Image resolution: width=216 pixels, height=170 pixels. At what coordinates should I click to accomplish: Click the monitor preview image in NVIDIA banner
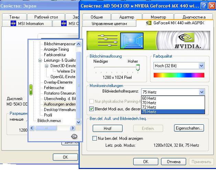click(x=132, y=41)
